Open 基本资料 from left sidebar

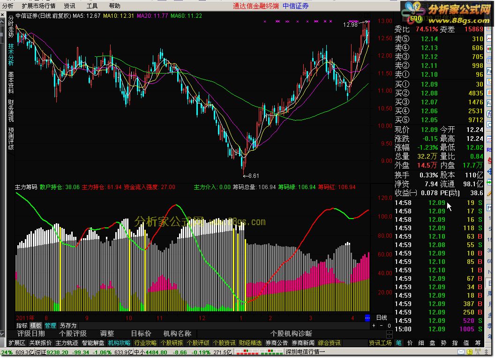pyautogui.click(x=11, y=82)
